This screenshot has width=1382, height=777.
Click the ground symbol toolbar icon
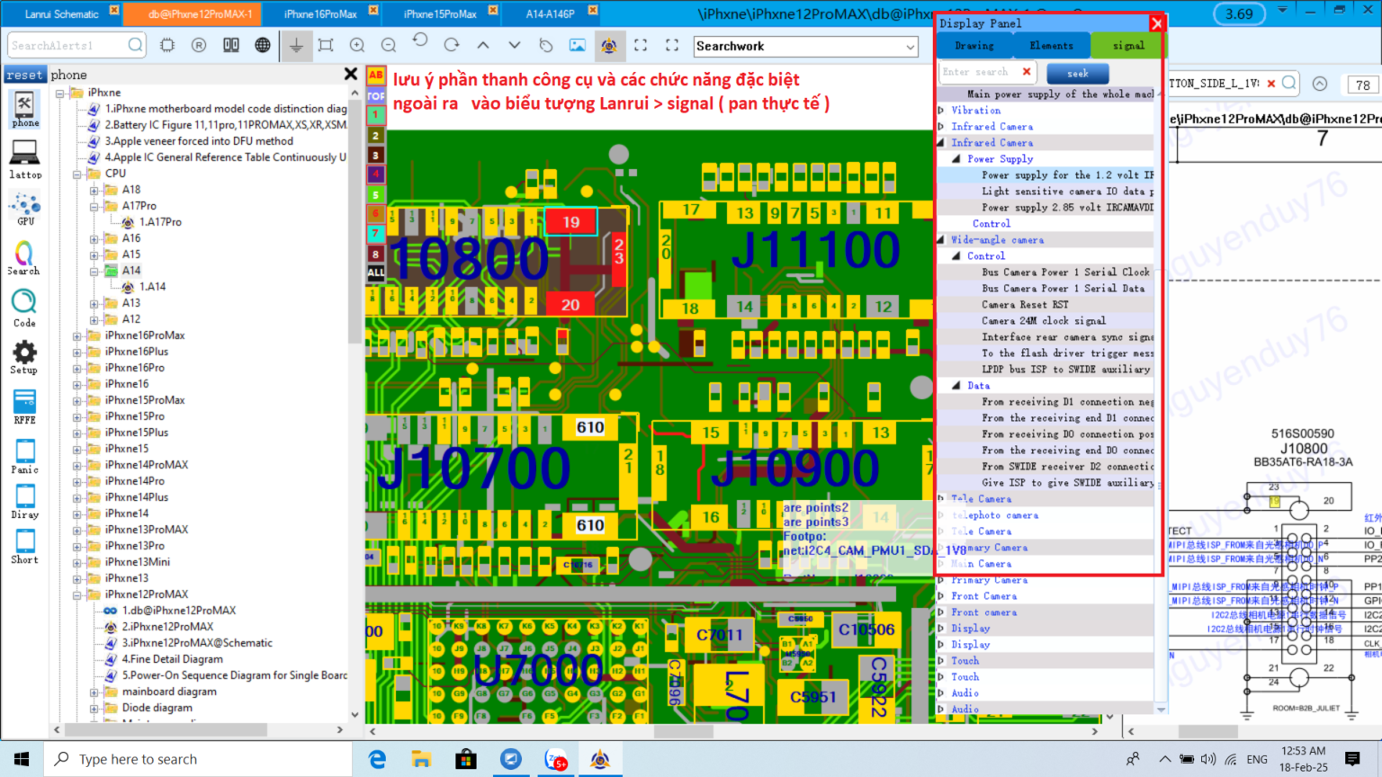[x=295, y=45]
